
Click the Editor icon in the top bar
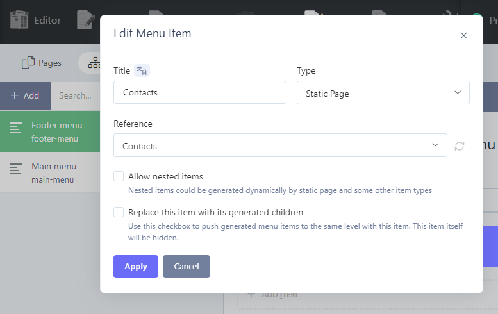click(x=19, y=20)
